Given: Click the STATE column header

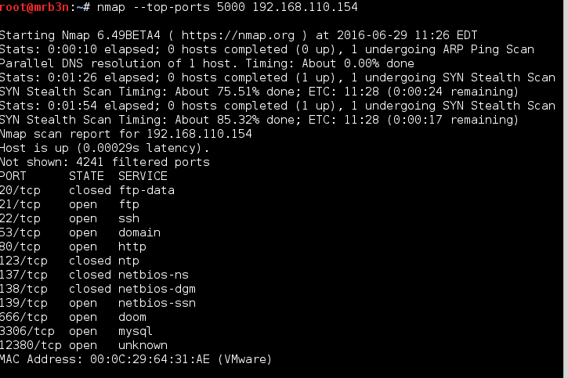Looking at the screenshot, I should 86,176.
